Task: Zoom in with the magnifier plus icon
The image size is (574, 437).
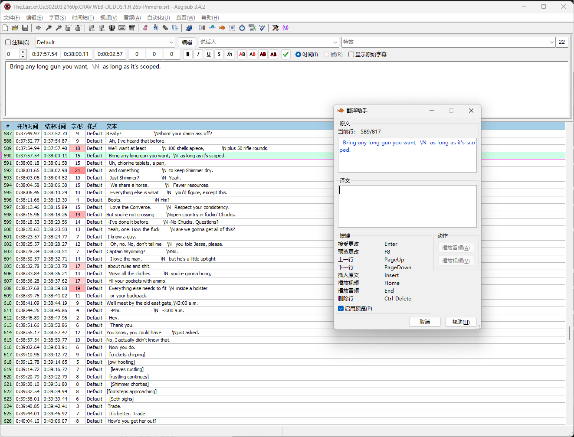Action: [x=49, y=28]
